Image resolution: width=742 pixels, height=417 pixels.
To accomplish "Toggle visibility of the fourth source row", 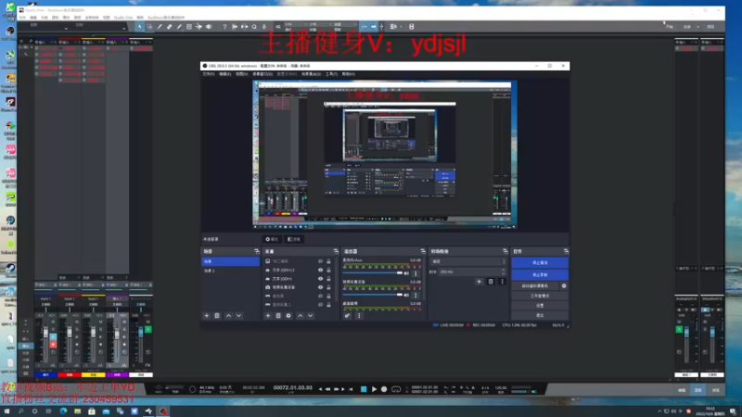I will pyautogui.click(x=320, y=287).
